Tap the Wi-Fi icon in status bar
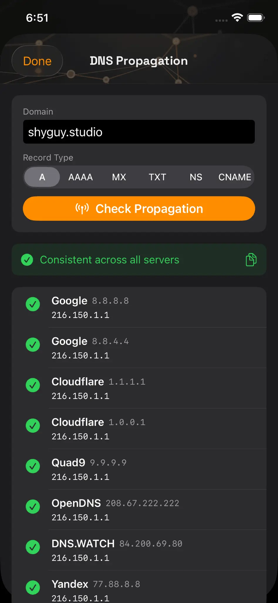 tap(237, 18)
